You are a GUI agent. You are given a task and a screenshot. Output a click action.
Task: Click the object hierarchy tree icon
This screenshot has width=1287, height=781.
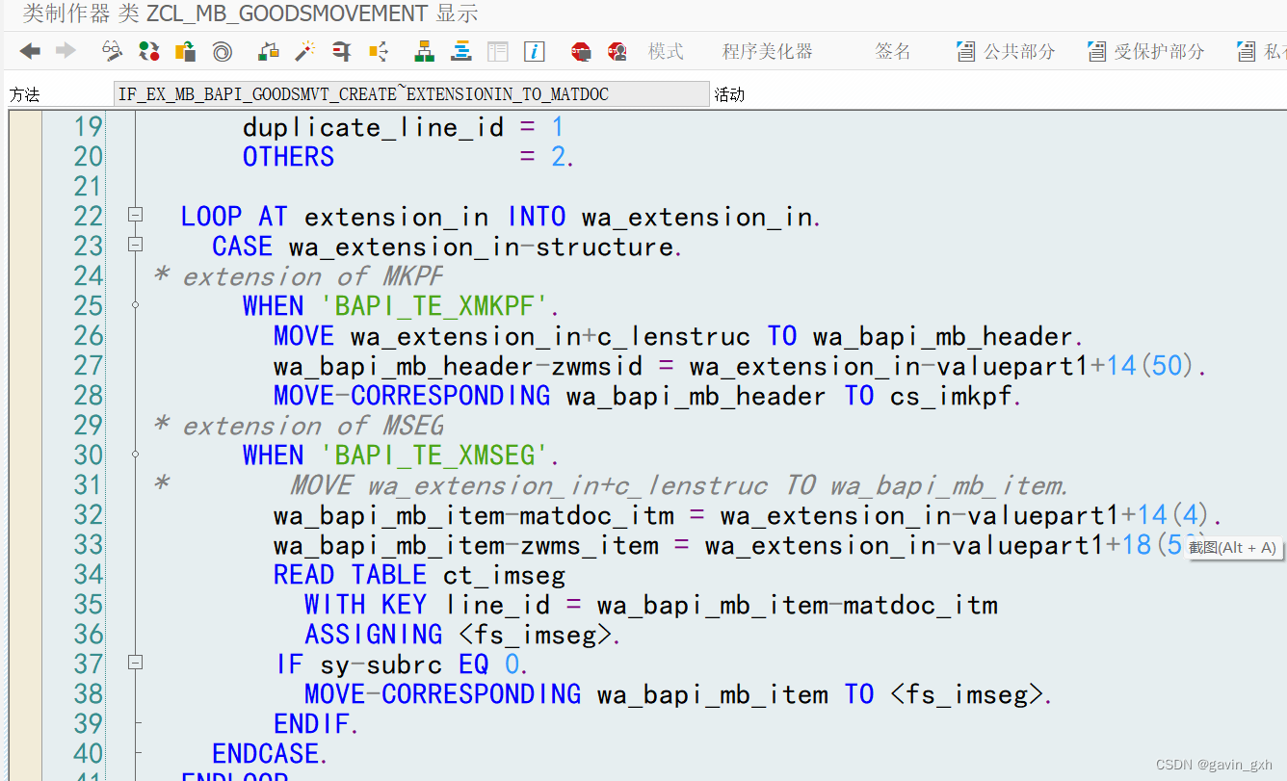pos(424,50)
